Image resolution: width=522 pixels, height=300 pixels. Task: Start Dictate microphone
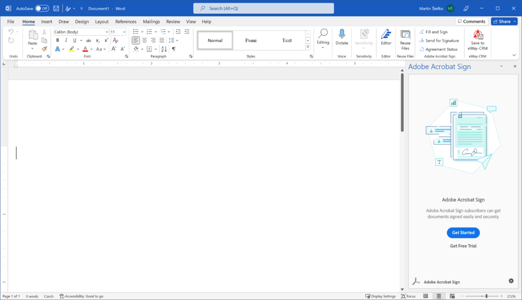342,37
